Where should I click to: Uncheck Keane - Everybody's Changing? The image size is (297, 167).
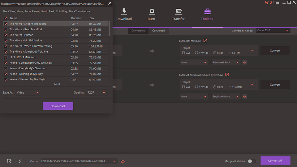pos(6,68)
